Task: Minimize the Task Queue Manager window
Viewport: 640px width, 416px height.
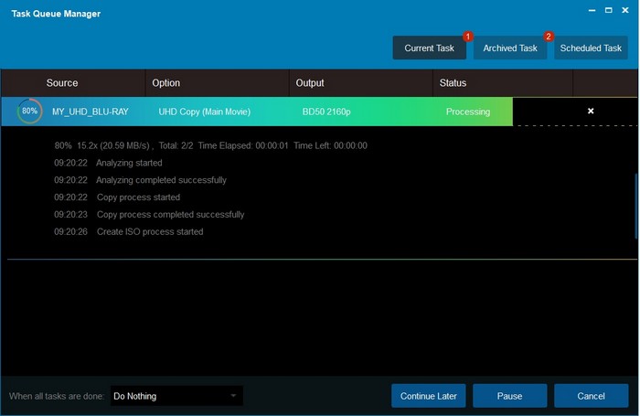Action: pos(592,10)
